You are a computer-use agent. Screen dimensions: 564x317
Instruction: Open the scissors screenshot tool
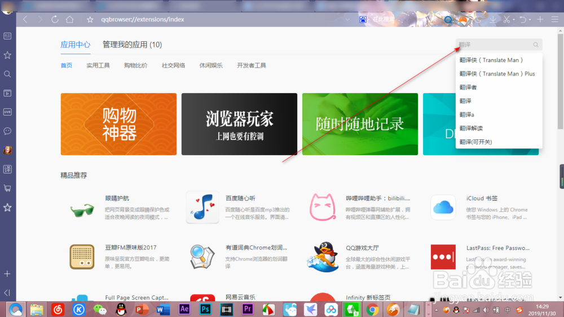click(x=506, y=19)
